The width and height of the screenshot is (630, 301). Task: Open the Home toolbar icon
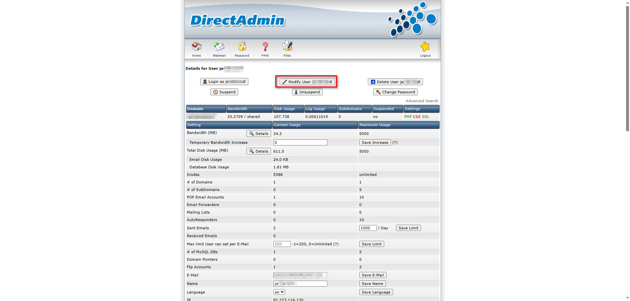[197, 47]
